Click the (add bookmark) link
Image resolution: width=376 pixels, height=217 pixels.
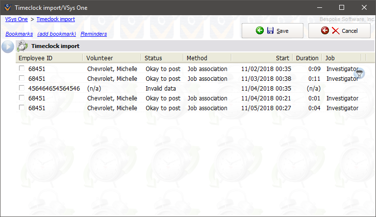(56, 34)
